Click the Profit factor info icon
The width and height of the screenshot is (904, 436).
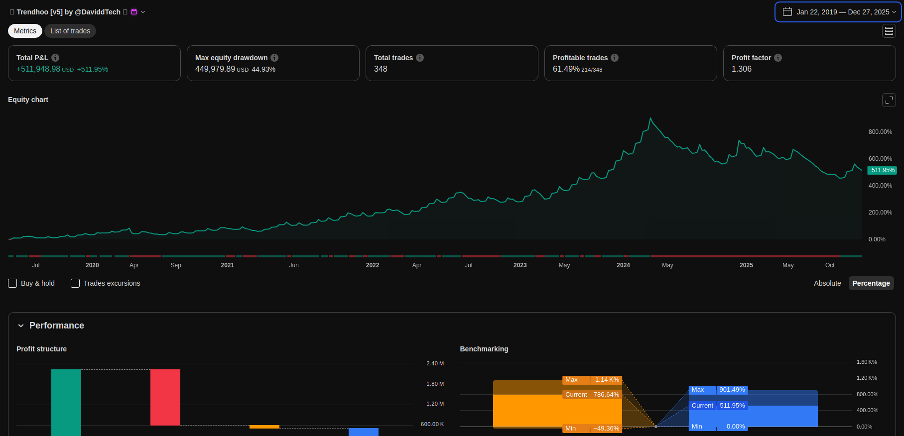tap(778, 58)
